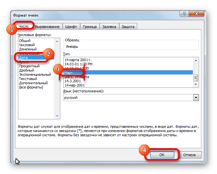This screenshot has height=174, width=217.
Task: Close the Формат ячеек dialog
Action: coord(196,14)
